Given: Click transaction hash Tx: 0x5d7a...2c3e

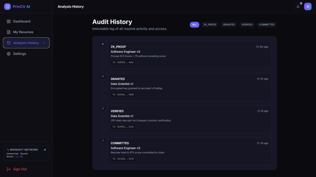Looking at the screenshot, I should pos(123,127).
